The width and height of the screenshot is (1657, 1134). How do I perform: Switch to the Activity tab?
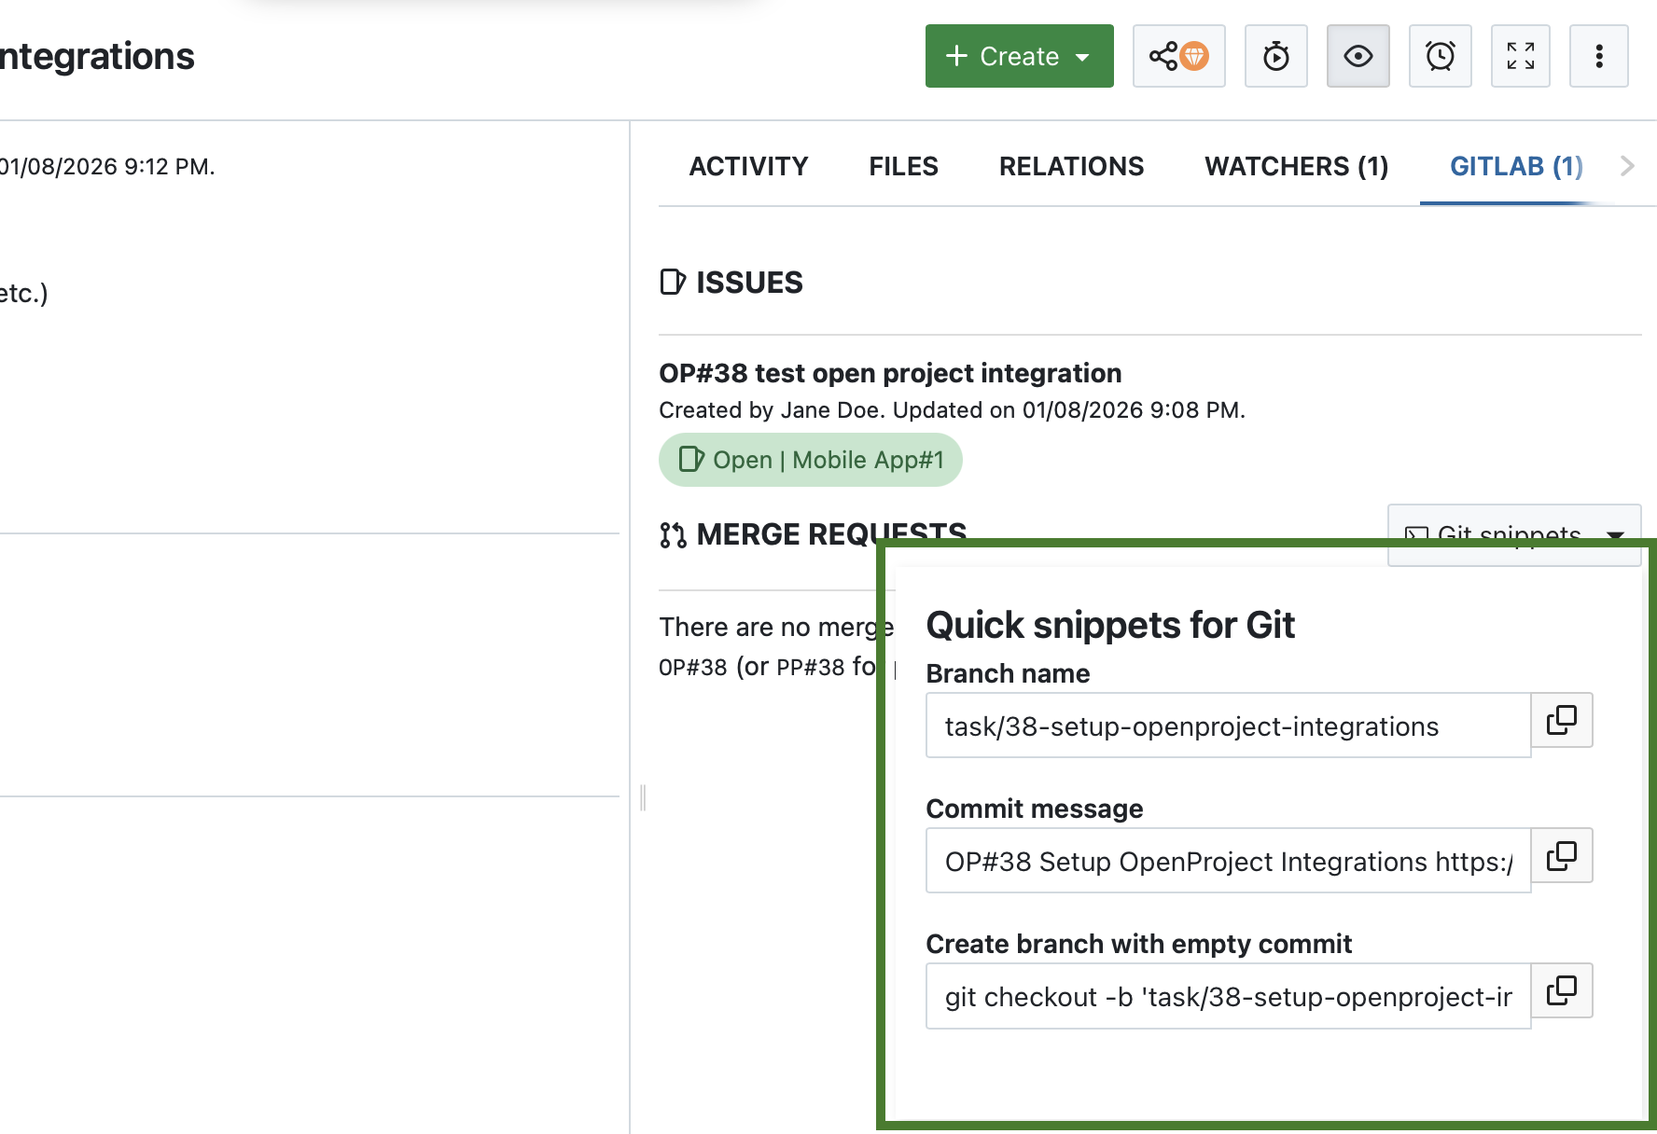pos(748,166)
